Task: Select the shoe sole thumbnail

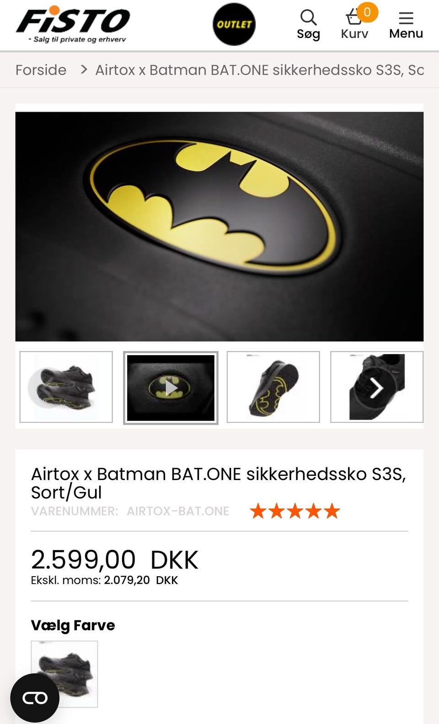Action: (273, 387)
